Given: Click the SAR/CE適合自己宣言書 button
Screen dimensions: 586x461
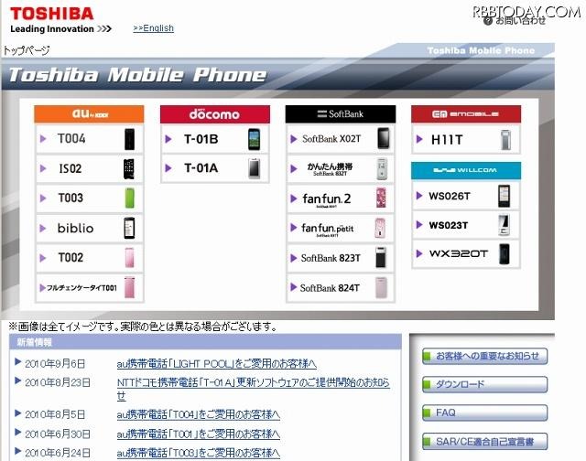Looking at the screenshot, I should pyautogui.click(x=484, y=442).
